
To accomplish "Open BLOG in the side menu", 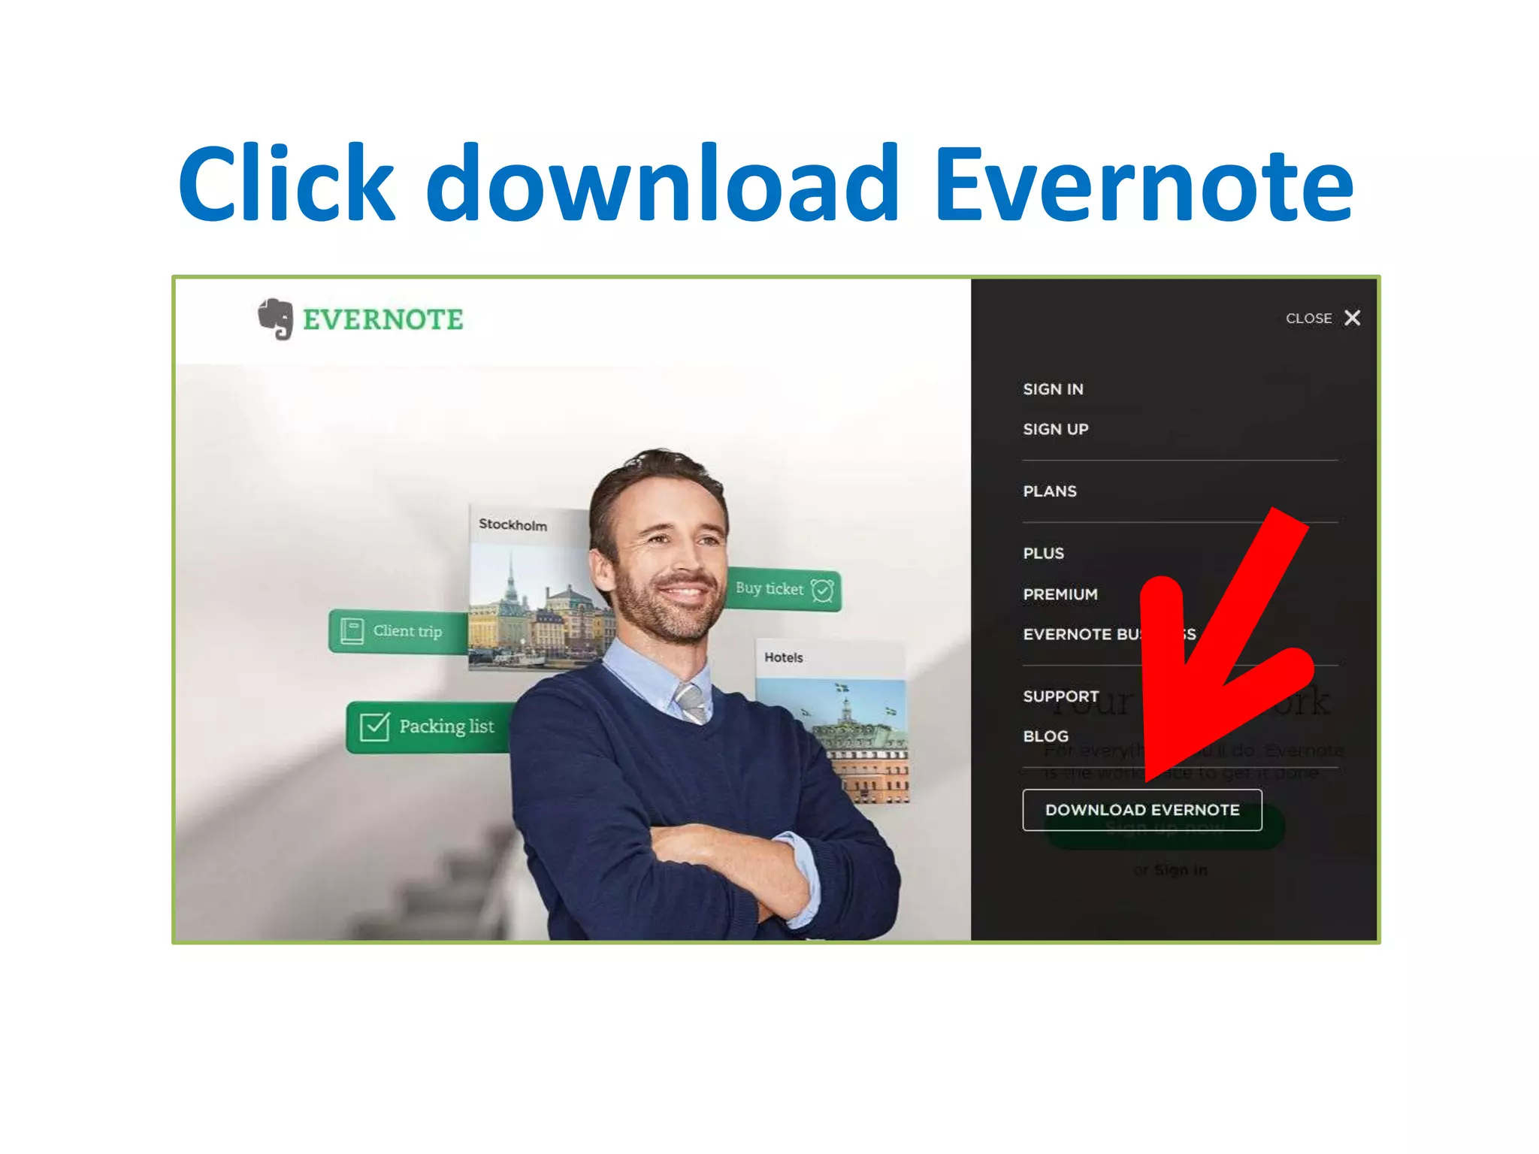I will click(1045, 736).
